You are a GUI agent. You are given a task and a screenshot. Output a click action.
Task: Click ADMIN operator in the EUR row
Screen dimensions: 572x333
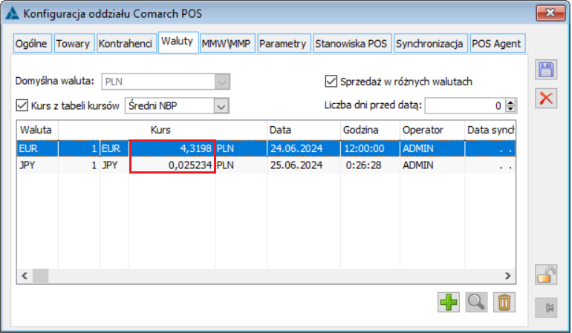[432, 148]
